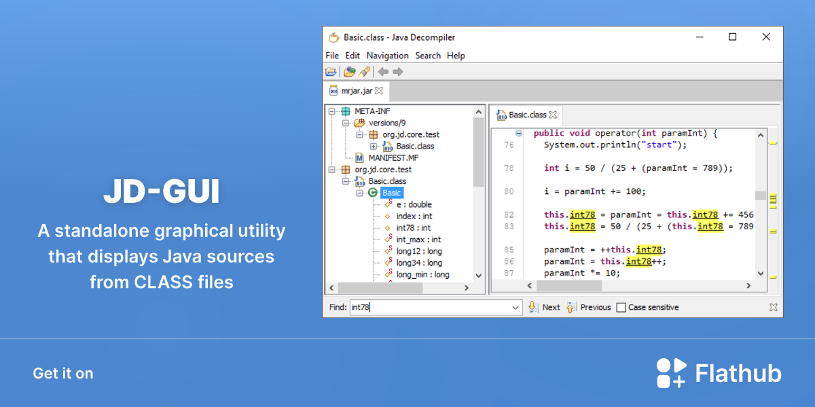Click the tree panel scroll down arrow
This screenshot has width=815, height=407.
pyautogui.click(x=479, y=275)
